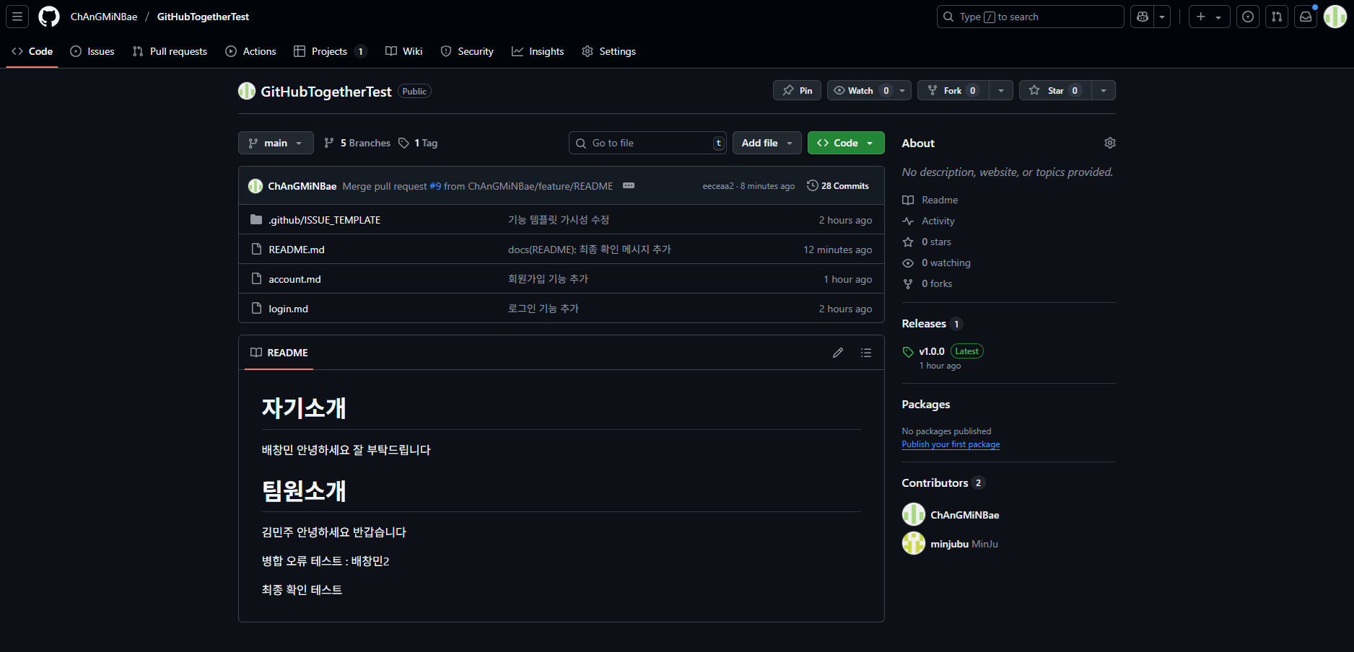View 0 watching link
1354x652 pixels.
946,263
